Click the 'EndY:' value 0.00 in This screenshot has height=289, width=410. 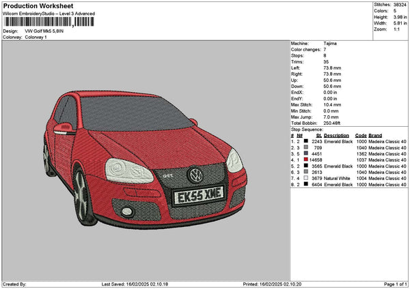[330, 99]
